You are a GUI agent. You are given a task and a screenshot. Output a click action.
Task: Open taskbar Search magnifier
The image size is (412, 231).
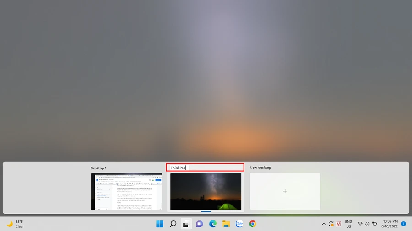pos(173,224)
